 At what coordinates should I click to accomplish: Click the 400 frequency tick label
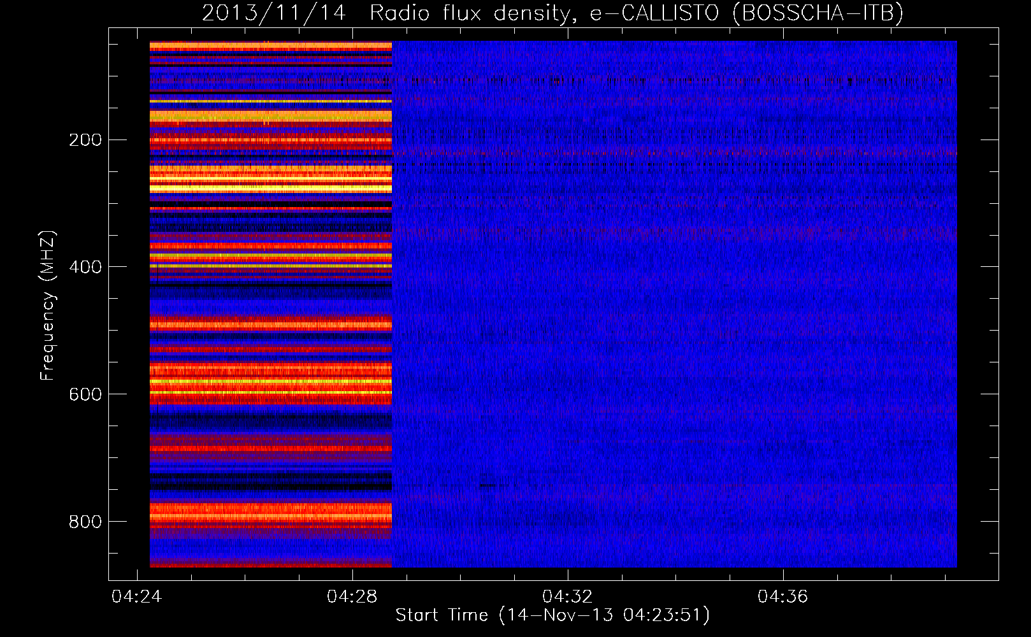tap(85, 267)
